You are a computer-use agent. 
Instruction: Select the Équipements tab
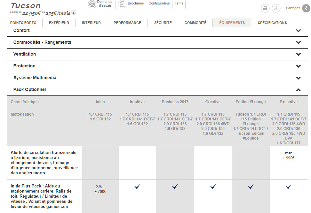[x=232, y=23]
